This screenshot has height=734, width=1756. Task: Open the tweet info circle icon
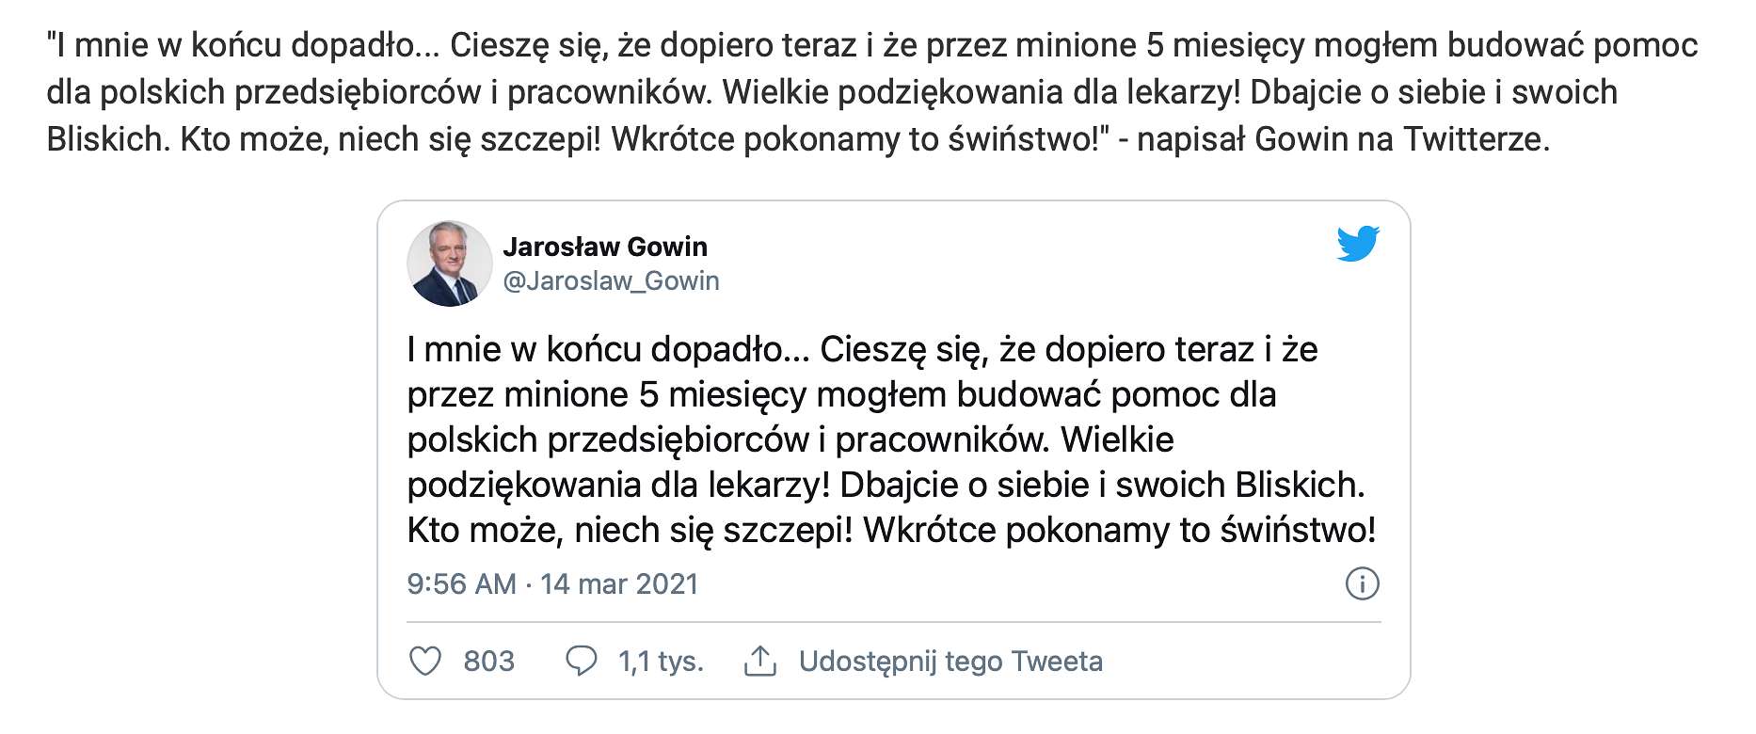1362,583
